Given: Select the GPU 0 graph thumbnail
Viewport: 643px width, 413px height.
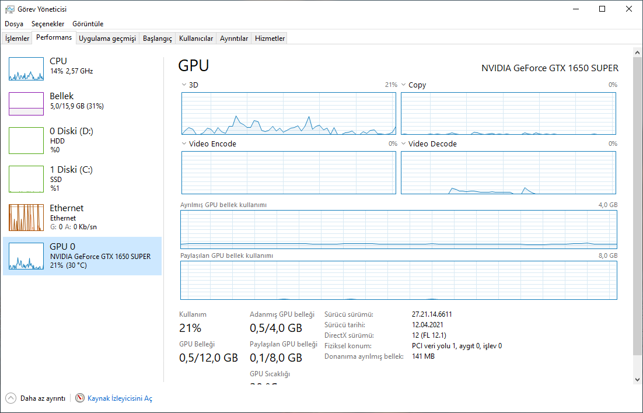Looking at the screenshot, I should pyautogui.click(x=26, y=256).
